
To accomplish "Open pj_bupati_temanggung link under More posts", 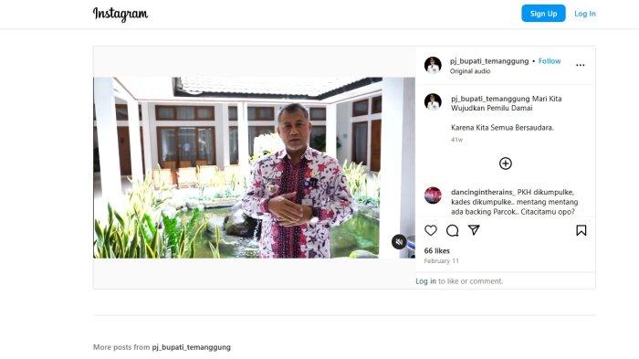I will 191,347.
